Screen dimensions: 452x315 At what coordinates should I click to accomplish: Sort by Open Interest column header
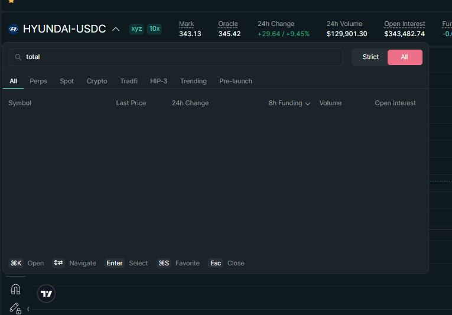[395, 103]
